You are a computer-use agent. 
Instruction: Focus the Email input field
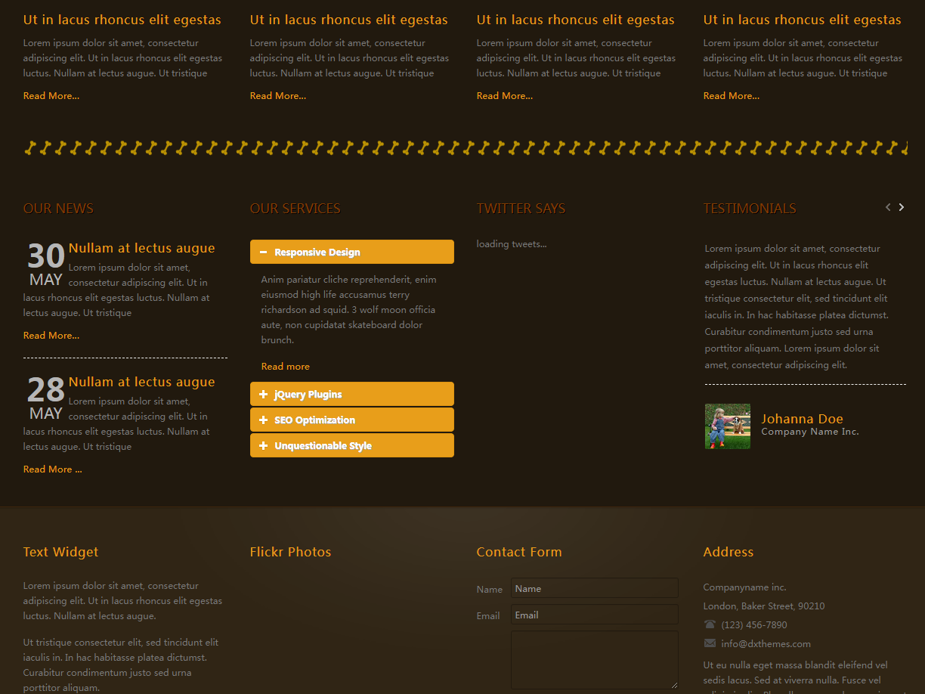[x=595, y=615]
